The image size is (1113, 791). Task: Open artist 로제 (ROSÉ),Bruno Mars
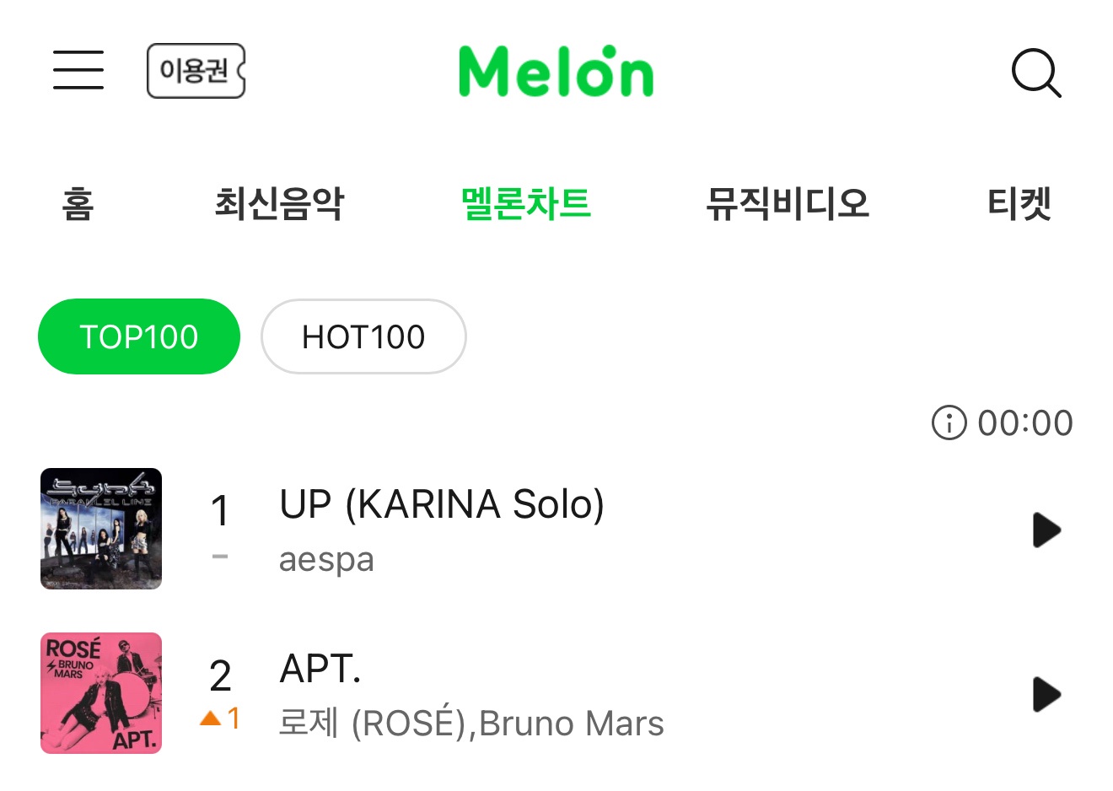[471, 724]
